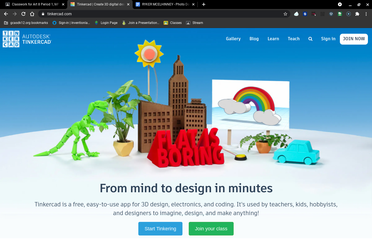Open the Blog menu item

[x=254, y=39]
